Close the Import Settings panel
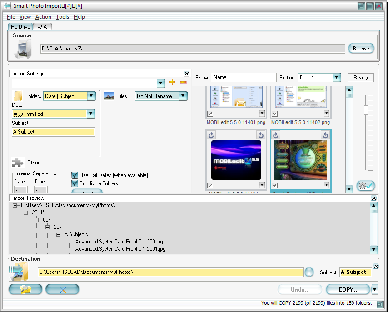Viewport: 388px width, 312px height. point(187,74)
